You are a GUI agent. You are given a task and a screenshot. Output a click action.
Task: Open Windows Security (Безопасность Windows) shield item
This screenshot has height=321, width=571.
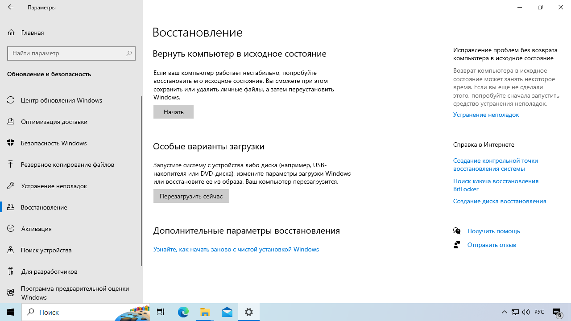tap(54, 143)
